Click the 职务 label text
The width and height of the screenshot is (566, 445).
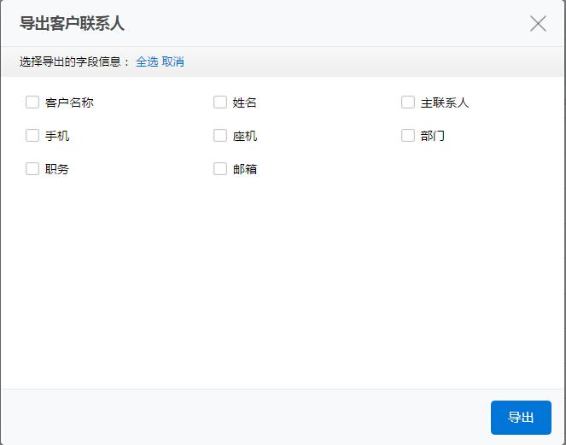click(57, 169)
